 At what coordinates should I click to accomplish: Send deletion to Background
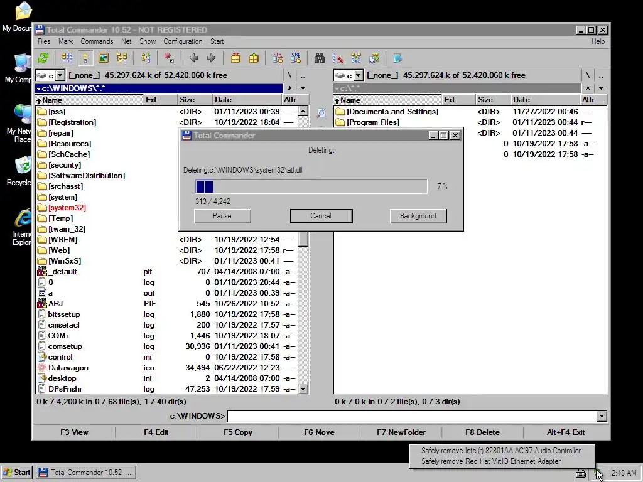[418, 216]
